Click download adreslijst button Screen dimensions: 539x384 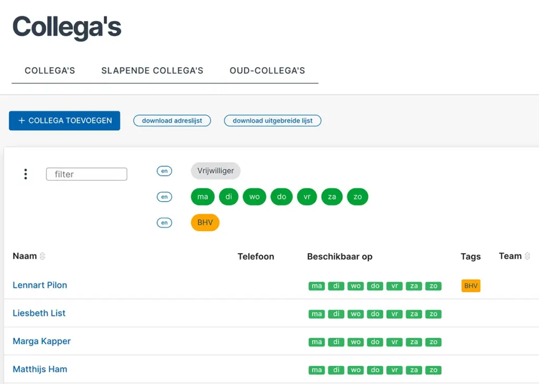(172, 121)
